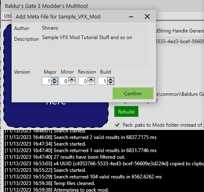Close the Add Meta File dialog
This screenshot has height=192, width=204.
147,17
